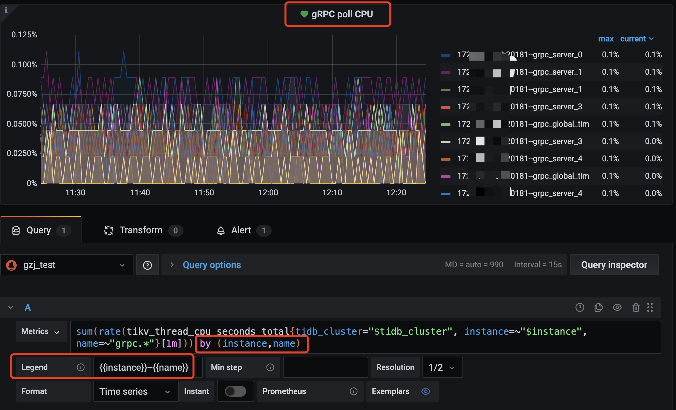Open the Query inspector
The image size is (676, 410).
[x=614, y=265]
